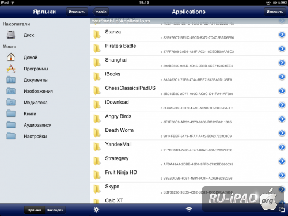Viewport: 288px width, 216px height.
Task: Click the Strategery folder icon
Action: point(97,161)
